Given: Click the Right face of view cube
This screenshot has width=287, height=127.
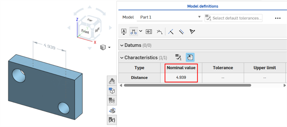Looking at the screenshot, I should coord(97,29).
